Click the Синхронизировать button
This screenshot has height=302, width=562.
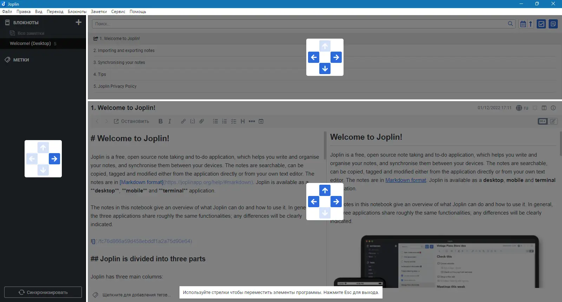click(x=43, y=292)
